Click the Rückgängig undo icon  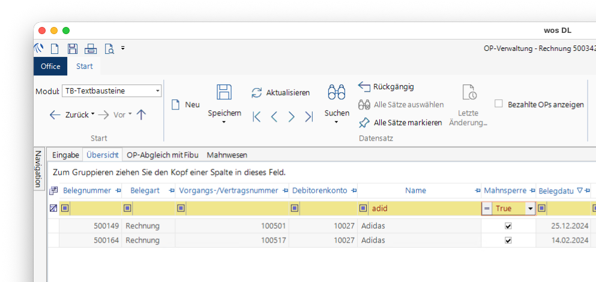[364, 87]
